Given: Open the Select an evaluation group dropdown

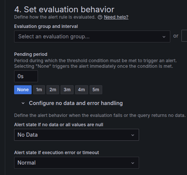Looking at the screenshot, I should [92, 36].
